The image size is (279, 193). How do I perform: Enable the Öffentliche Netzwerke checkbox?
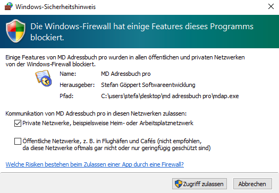(18, 142)
